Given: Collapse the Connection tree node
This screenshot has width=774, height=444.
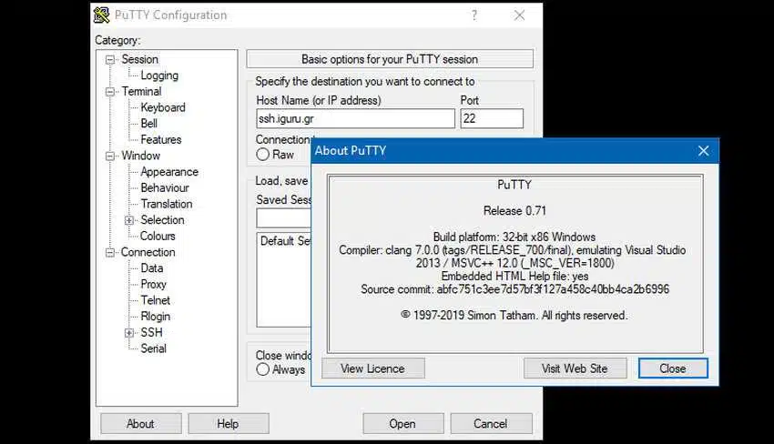Looking at the screenshot, I should (110, 253).
